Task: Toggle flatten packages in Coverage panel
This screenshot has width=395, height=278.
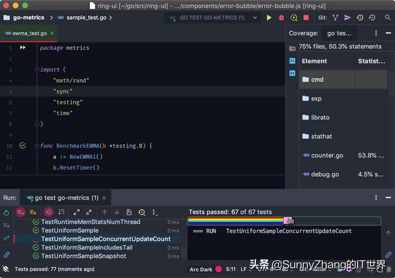Action: pyautogui.click(x=292, y=61)
